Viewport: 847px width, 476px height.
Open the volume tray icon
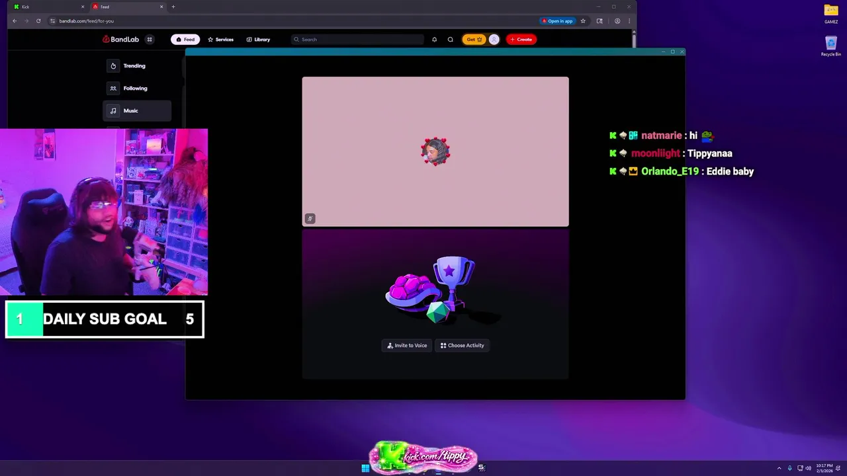tap(808, 468)
